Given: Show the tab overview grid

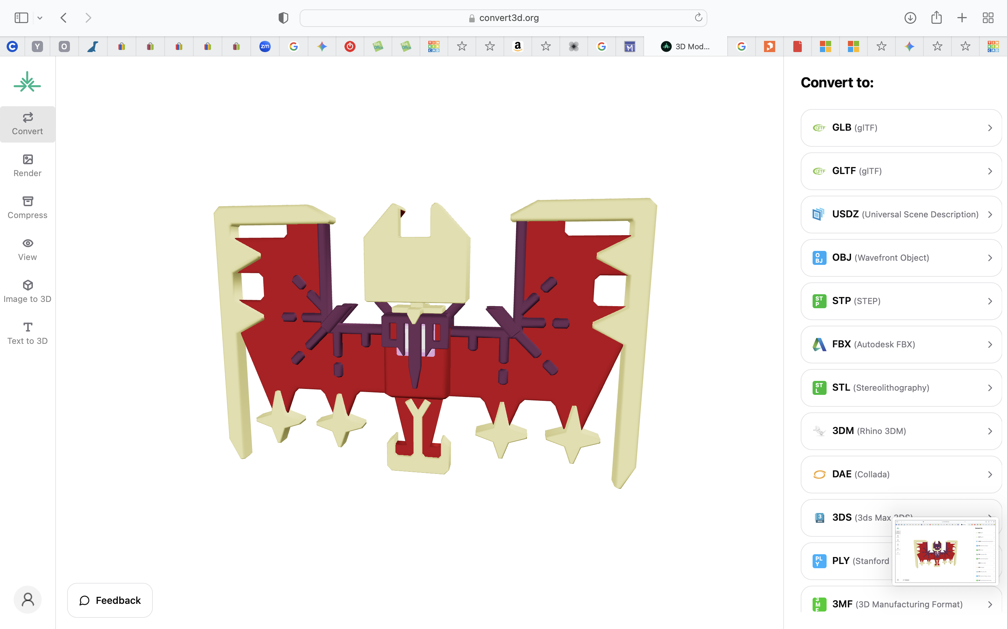Looking at the screenshot, I should point(988,18).
